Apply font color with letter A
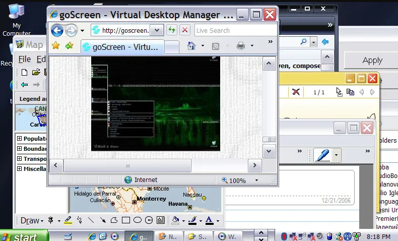398x241 pixels. click(x=209, y=220)
